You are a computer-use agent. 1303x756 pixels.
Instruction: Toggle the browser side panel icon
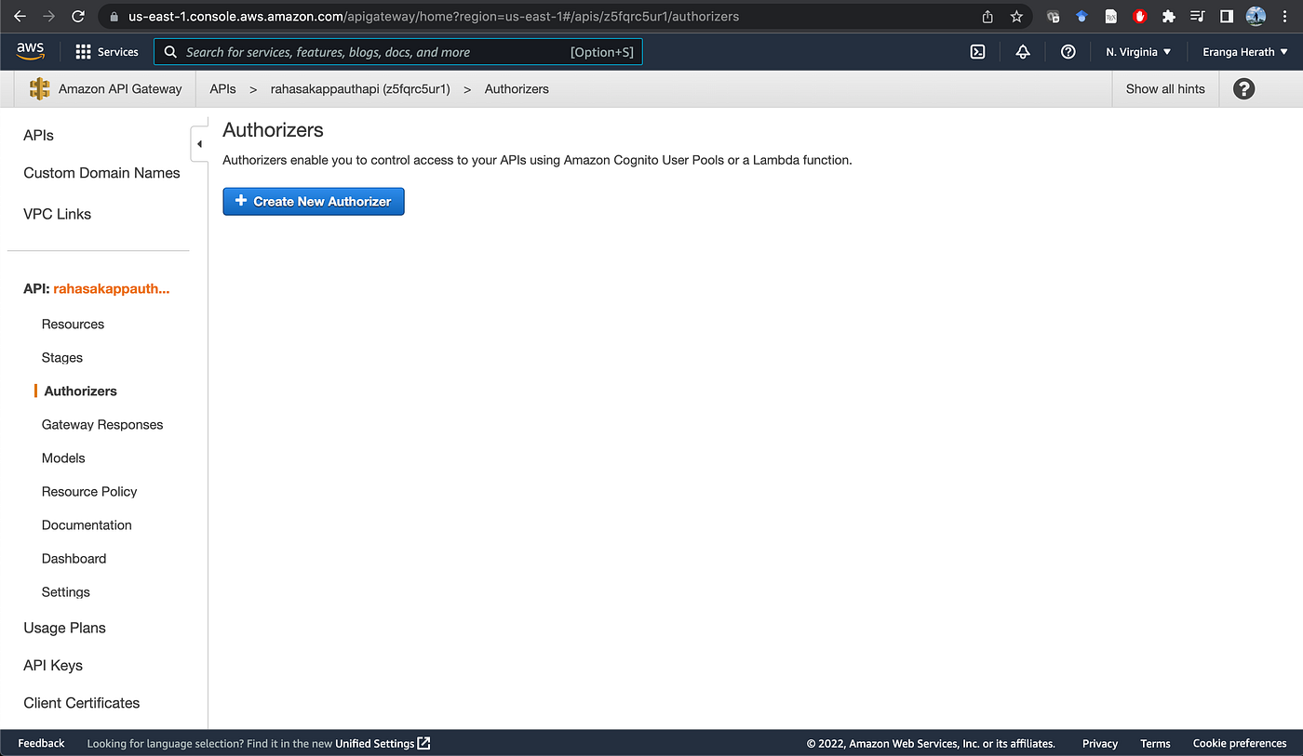(x=1227, y=17)
